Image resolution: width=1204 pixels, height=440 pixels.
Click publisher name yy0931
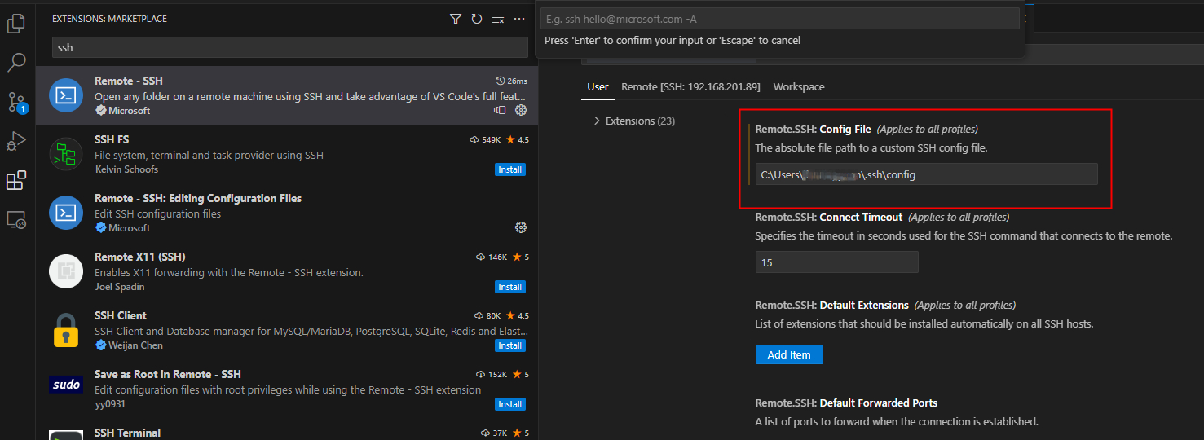coord(110,404)
